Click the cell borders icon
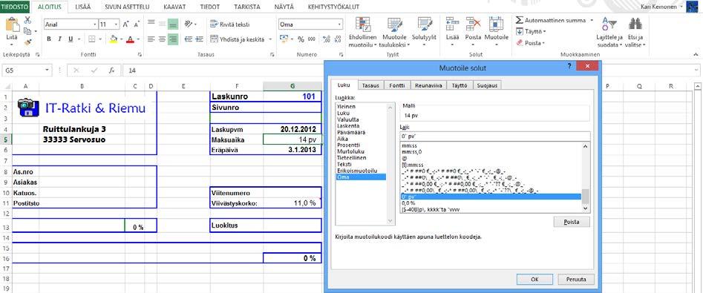The image size is (703, 293). click(x=91, y=39)
